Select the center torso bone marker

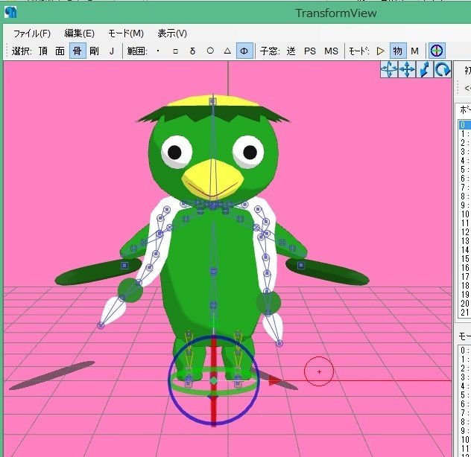tap(213, 272)
